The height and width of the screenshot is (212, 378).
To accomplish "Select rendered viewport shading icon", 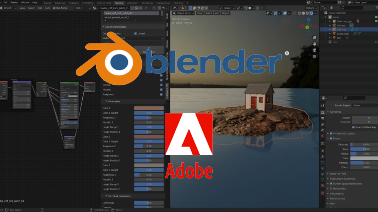I will click(311, 13).
